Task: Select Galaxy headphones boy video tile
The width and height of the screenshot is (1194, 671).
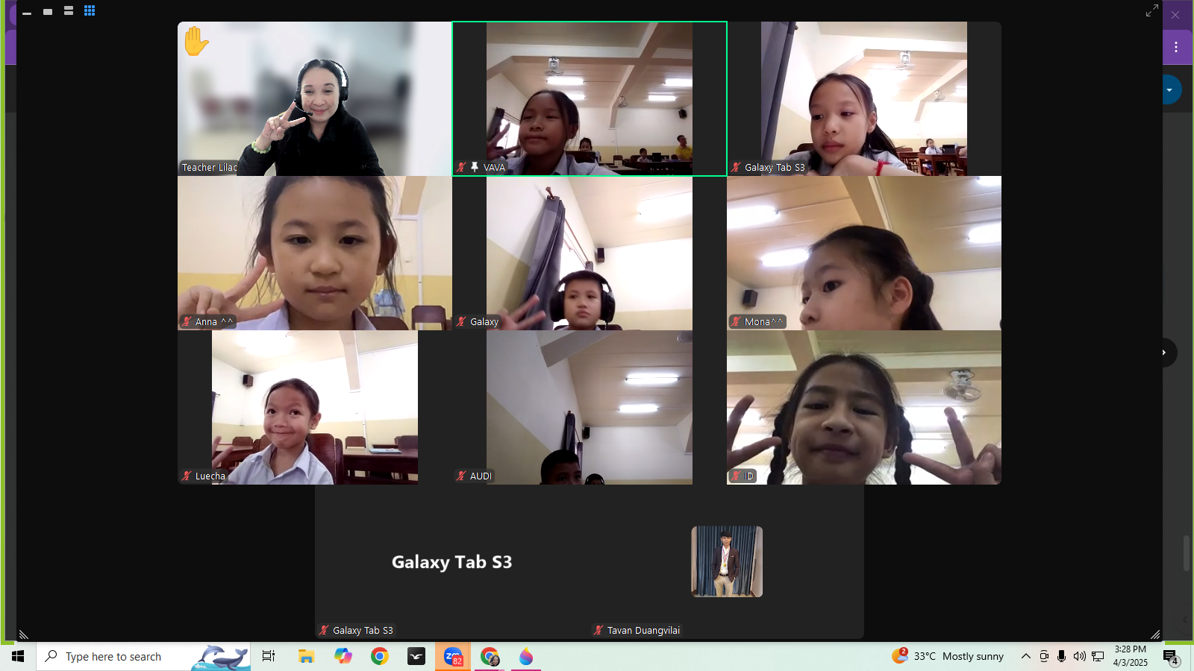Action: pyautogui.click(x=590, y=253)
